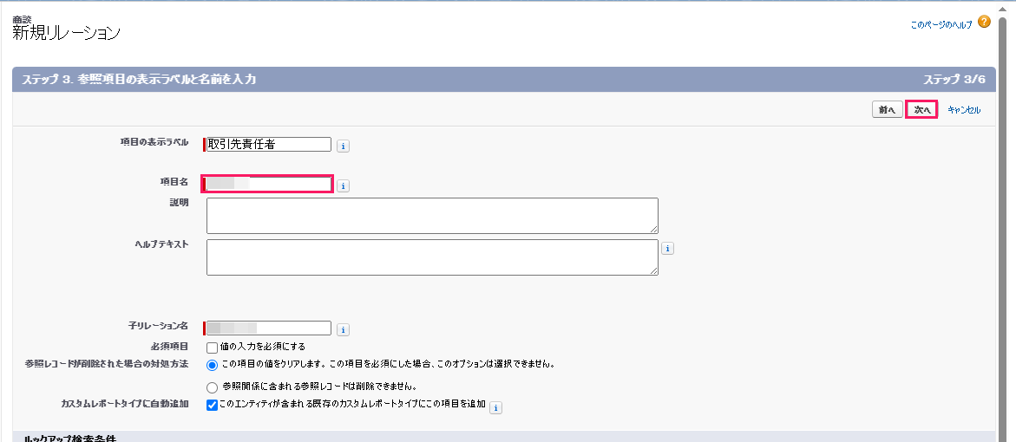The height and width of the screenshot is (442, 1016).
Task: Focus the 説明 text area
Action: click(432, 216)
